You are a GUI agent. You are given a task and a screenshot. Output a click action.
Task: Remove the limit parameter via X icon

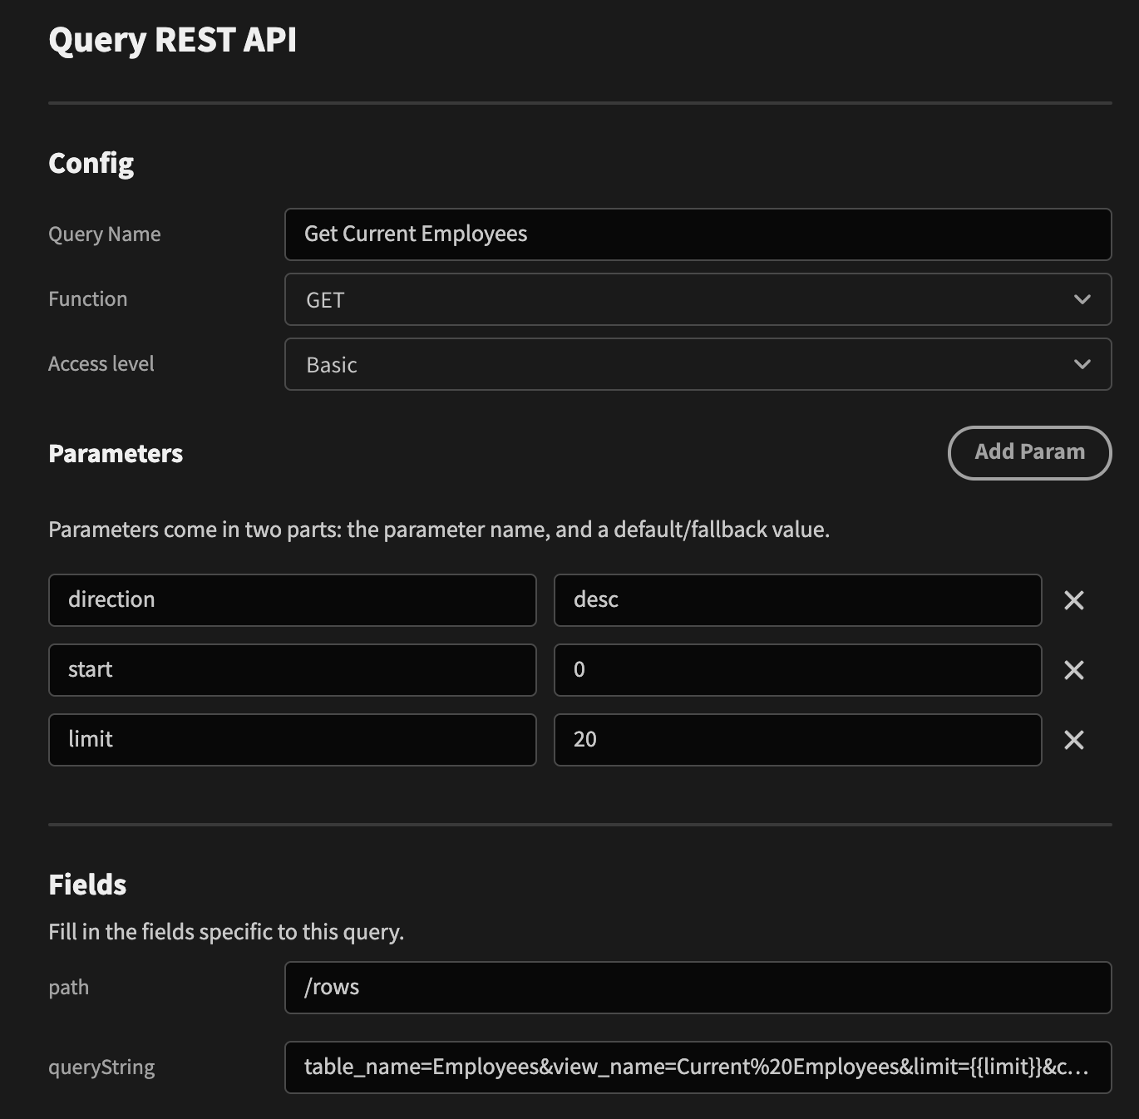(x=1074, y=740)
